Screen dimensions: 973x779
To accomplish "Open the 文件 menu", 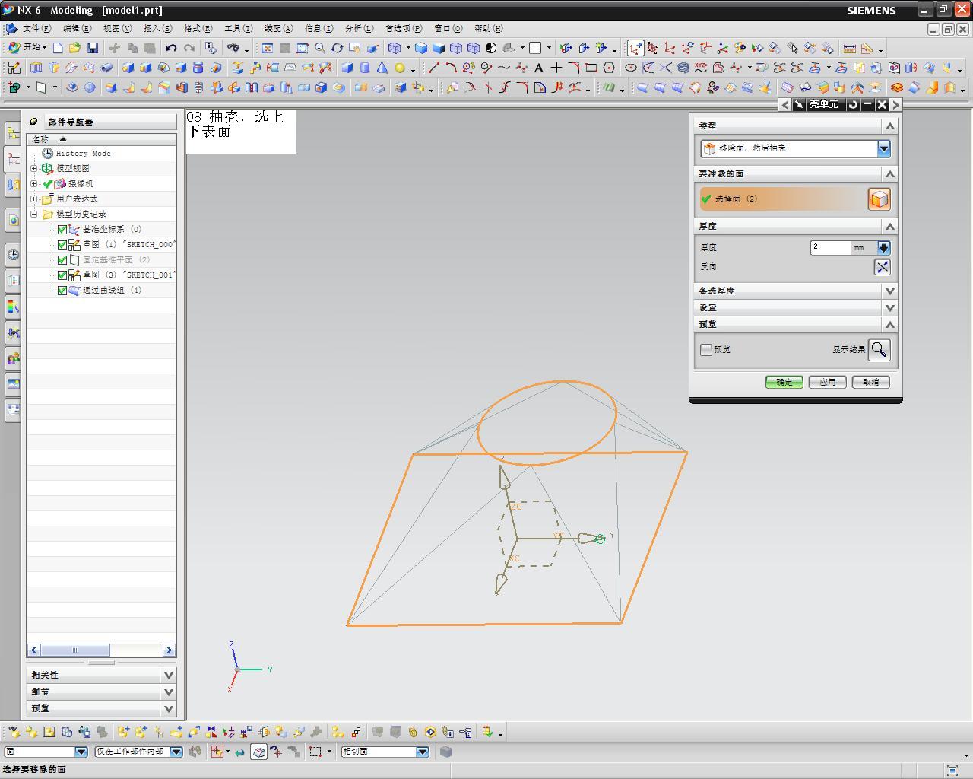I will 36,28.
